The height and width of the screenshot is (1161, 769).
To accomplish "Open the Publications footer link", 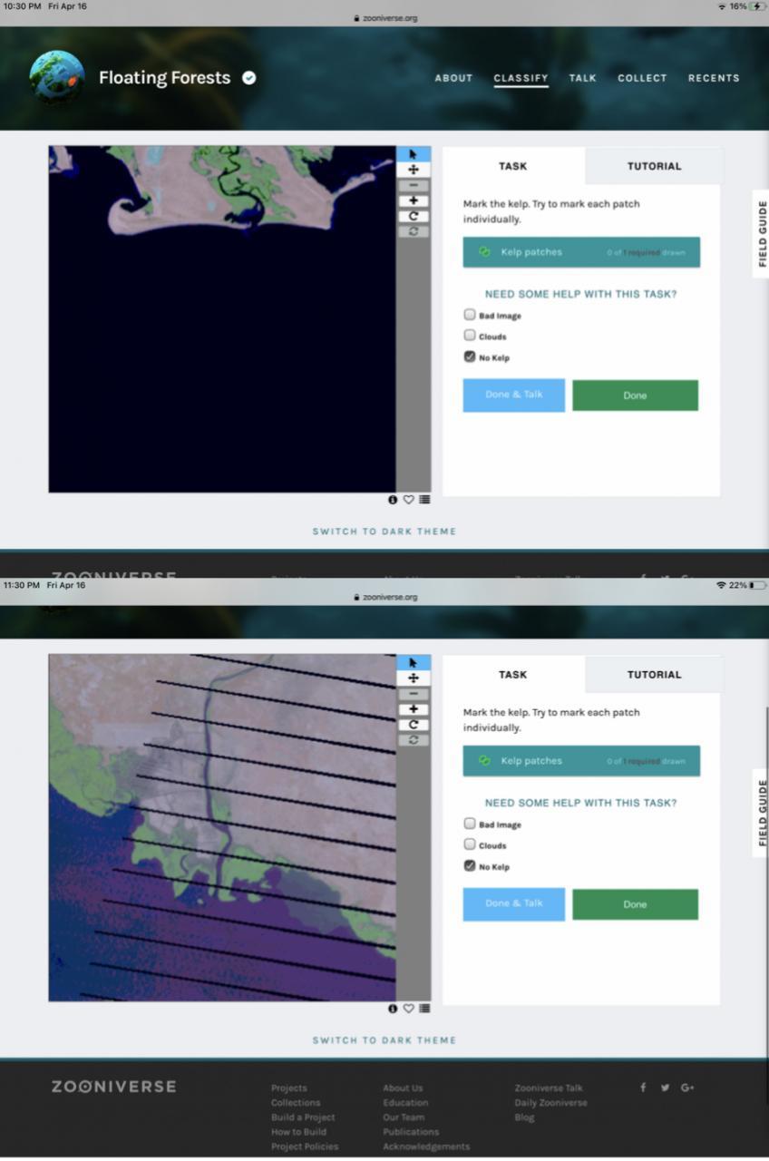I will pyautogui.click(x=411, y=1132).
